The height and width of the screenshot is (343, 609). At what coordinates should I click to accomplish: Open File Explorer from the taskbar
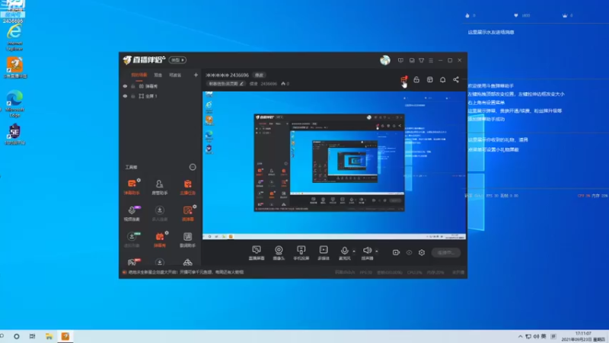point(49,336)
